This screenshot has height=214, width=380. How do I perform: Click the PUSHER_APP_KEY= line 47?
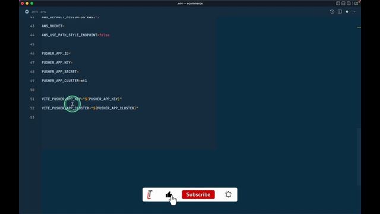(57, 62)
